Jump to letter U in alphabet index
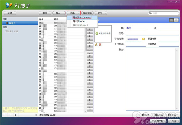Image resolution: width=182 pixels, height=125 pixels. tap(90, 90)
